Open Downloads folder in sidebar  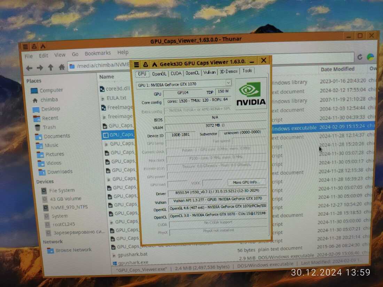click(56, 172)
